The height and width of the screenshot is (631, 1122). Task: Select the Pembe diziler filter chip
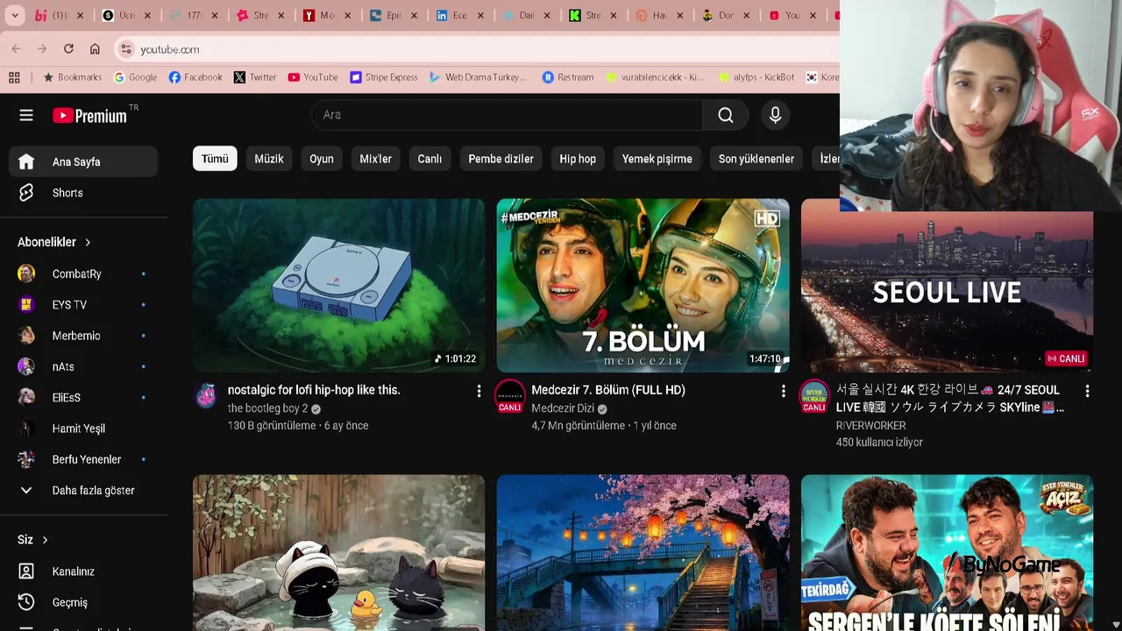pyautogui.click(x=501, y=159)
